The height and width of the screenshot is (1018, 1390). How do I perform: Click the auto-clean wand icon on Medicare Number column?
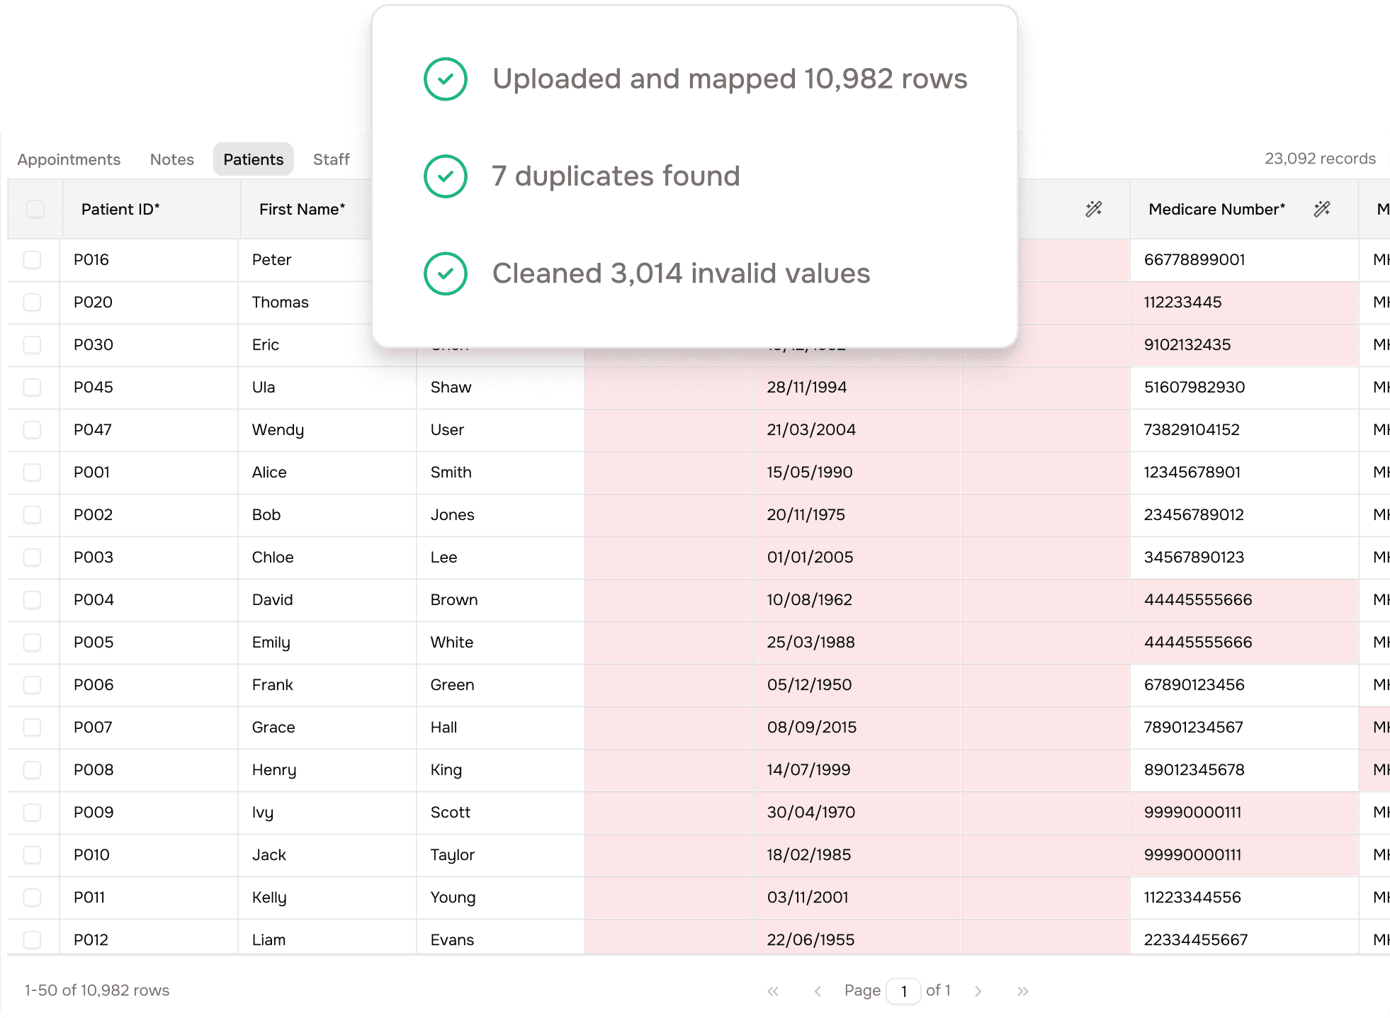click(1323, 209)
